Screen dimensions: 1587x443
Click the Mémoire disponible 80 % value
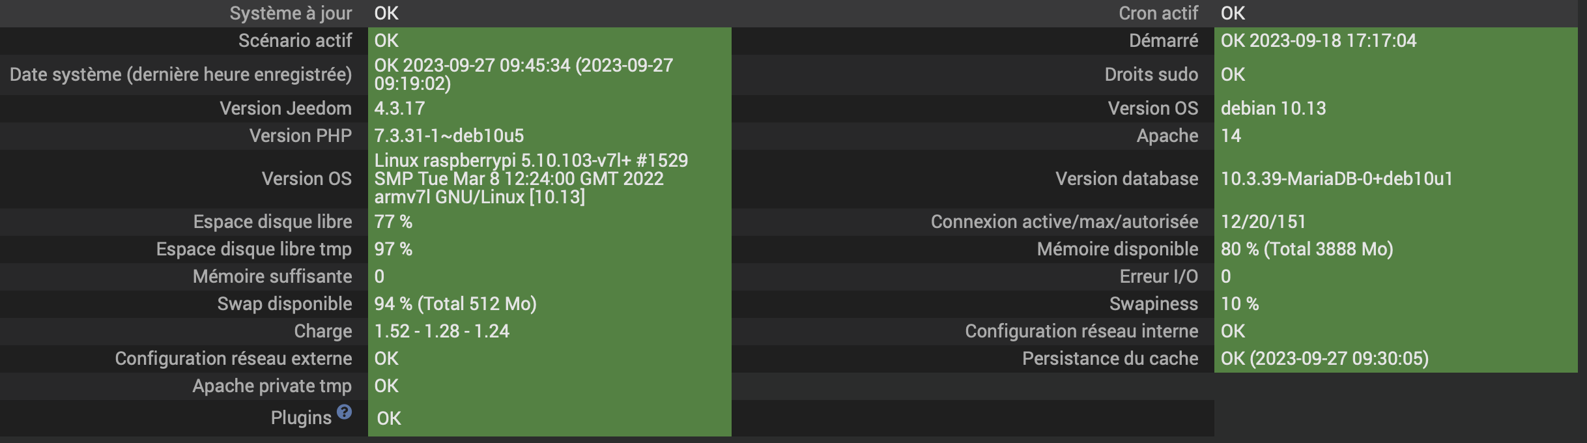(1307, 249)
